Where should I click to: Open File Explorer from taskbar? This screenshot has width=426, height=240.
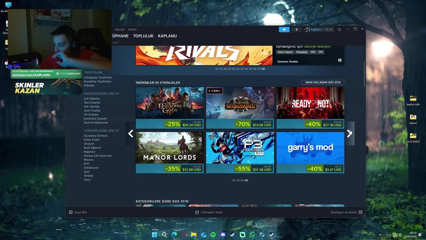tap(194, 235)
